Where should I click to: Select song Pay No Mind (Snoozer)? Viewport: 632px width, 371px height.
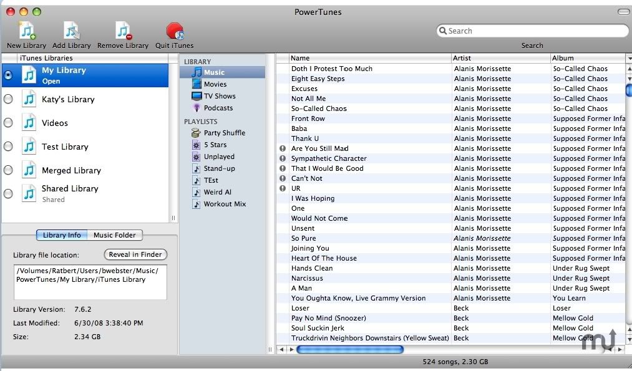tap(329, 318)
